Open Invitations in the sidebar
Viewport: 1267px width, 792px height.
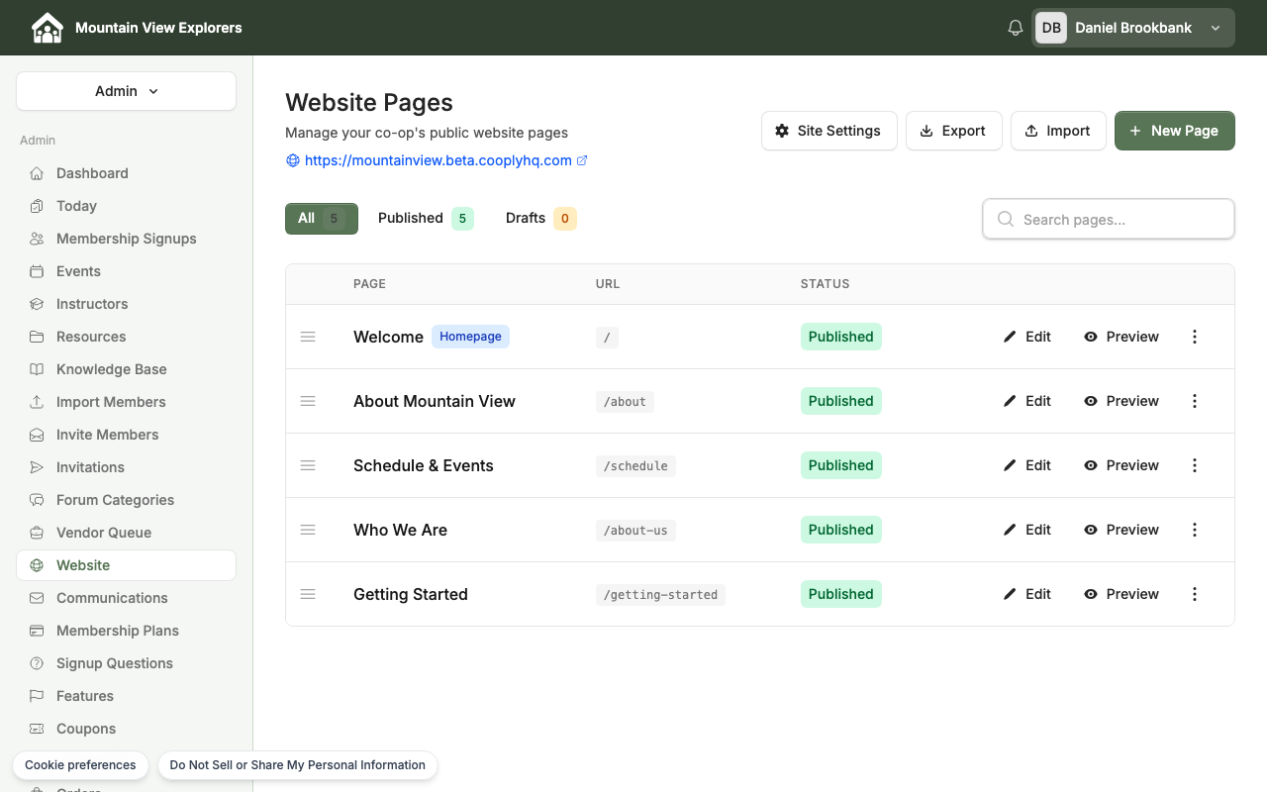click(126, 467)
